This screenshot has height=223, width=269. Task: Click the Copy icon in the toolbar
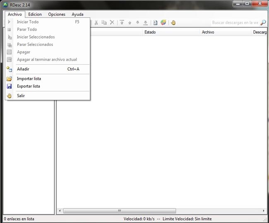point(104,23)
